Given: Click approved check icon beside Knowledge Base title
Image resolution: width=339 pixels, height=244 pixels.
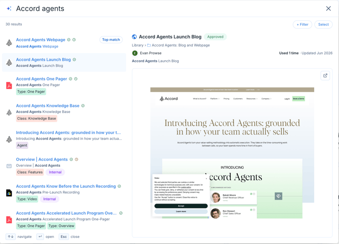Looking at the screenshot, I should click(x=83, y=106).
